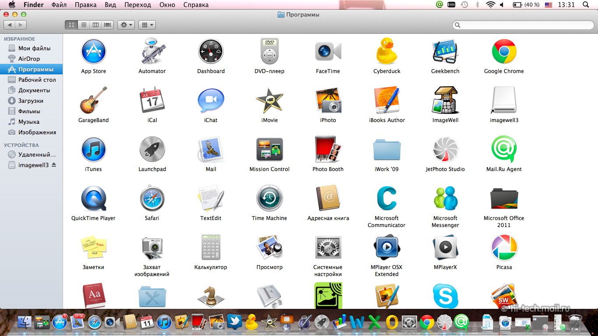Open Документы in the sidebar
Image resolution: width=598 pixels, height=336 pixels.
pos(31,90)
